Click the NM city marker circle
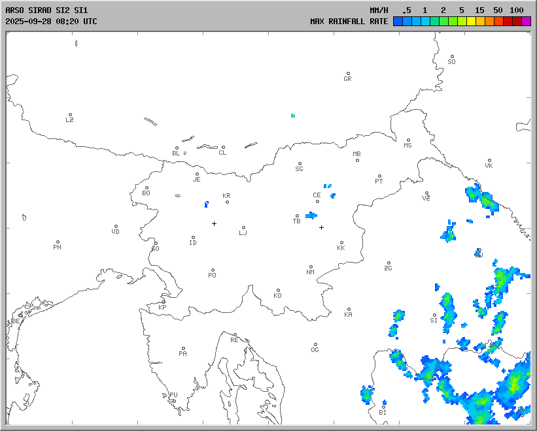Image resolution: width=537 pixels, height=431 pixels. pos(311,266)
